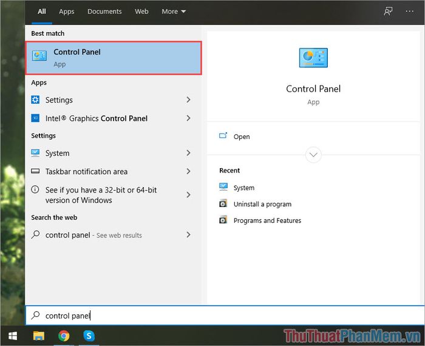Open File Explorer from taskbar

(x=39, y=336)
